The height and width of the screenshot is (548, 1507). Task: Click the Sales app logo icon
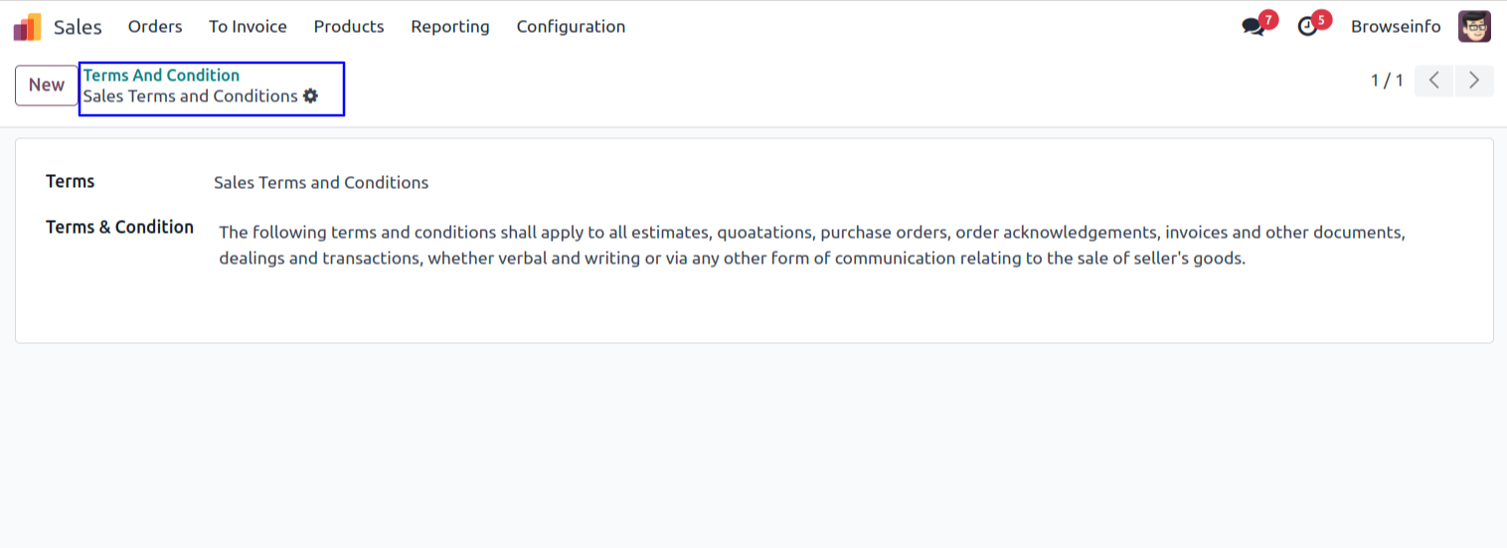pyautogui.click(x=27, y=27)
